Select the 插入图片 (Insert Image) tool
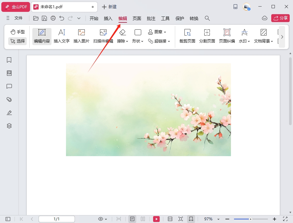Screen dimensions: 293x223 81,36
